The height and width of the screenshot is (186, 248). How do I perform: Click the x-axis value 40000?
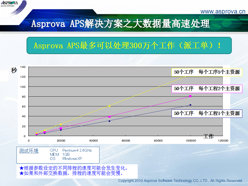[x=94, y=141]
